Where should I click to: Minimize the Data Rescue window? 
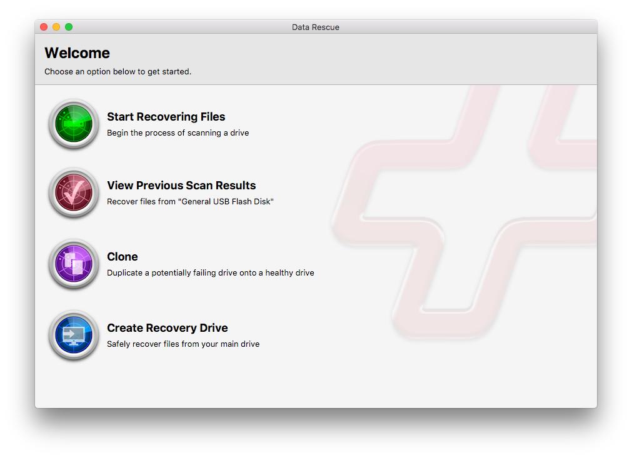coord(56,27)
